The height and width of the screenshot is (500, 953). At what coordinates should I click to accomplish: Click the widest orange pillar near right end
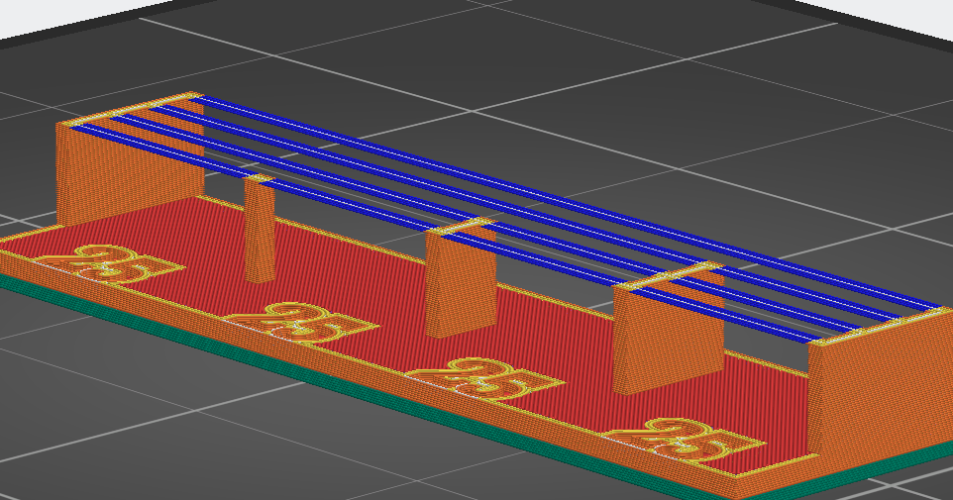666,337
